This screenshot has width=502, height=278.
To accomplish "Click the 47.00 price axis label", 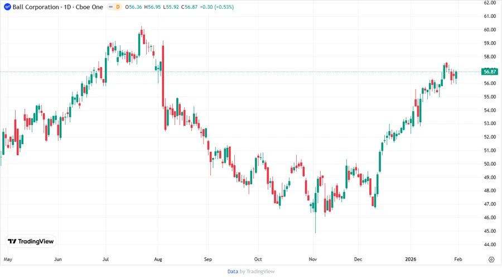I will point(490,204).
